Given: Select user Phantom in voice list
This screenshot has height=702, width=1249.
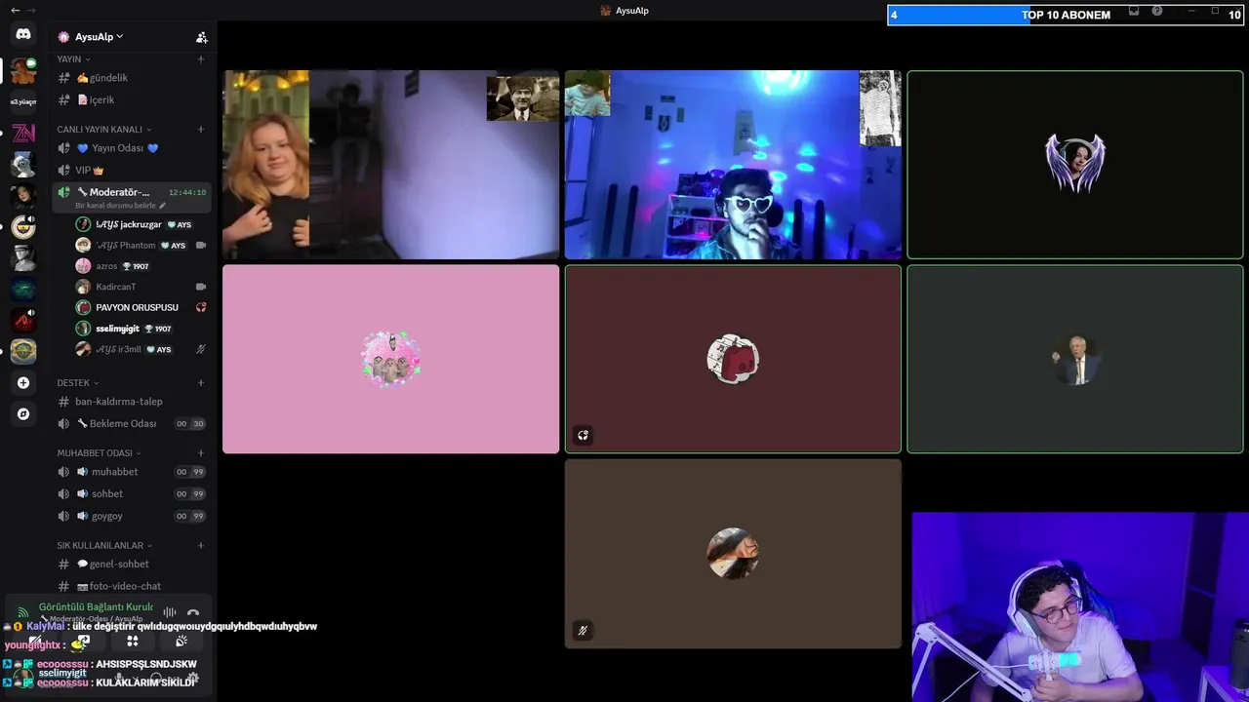Looking at the screenshot, I should pyautogui.click(x=141, y=246).
